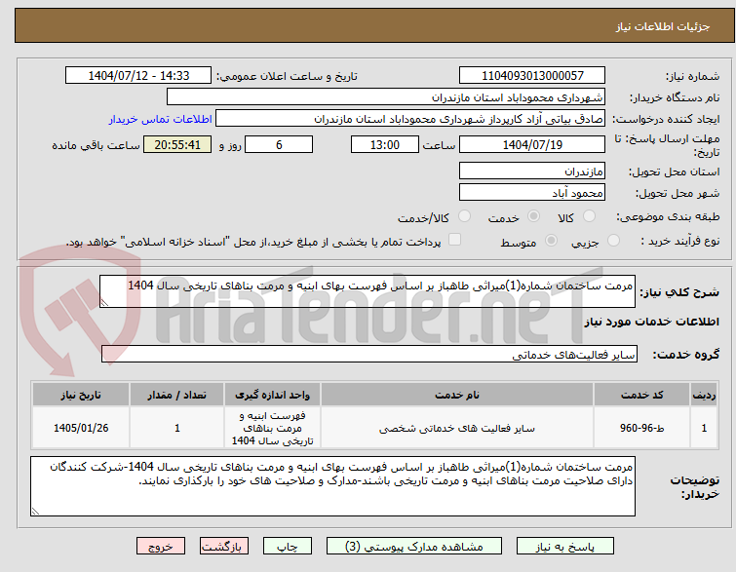Click the request creator name field
This screenshot has width=736, height=572.
coord(410,119)
